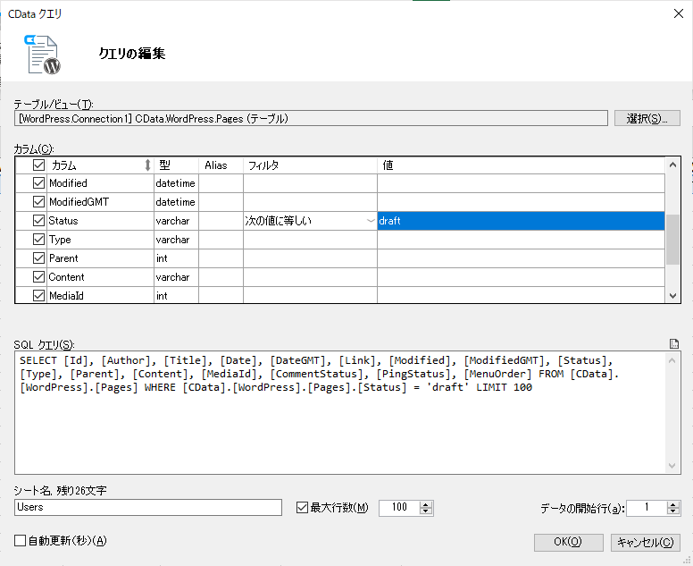Toggle the 最大行数 max rows checkbox
Image resolution: width=693 pixels, height=566 pixels.
click(303, 507)
